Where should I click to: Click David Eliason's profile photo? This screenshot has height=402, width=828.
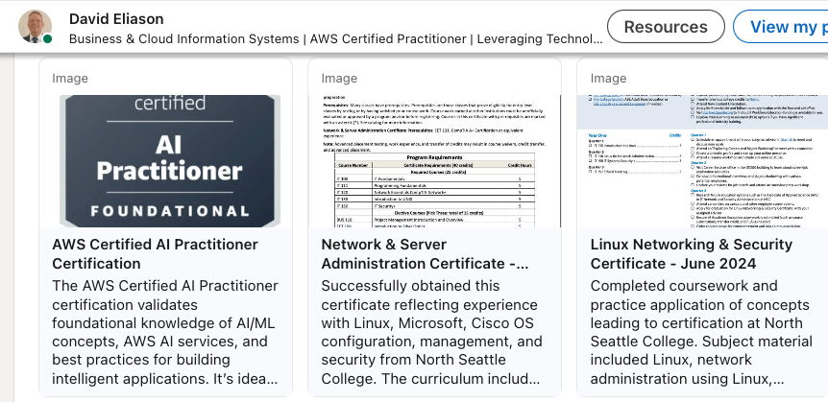pyautogui.click(x=35, y=28)
